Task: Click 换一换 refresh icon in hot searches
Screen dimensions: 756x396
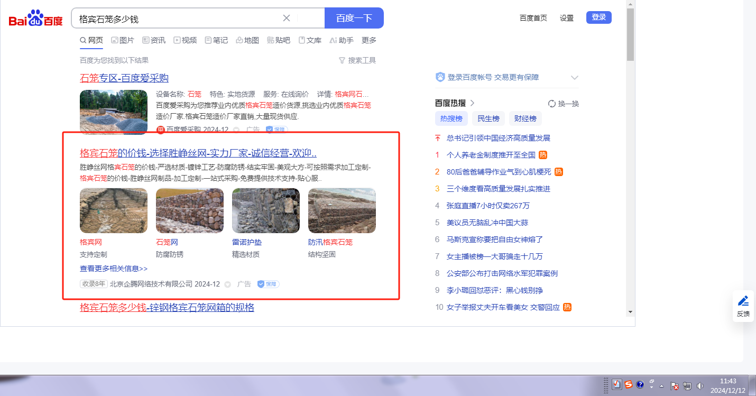Action: [x=552, y=104]
